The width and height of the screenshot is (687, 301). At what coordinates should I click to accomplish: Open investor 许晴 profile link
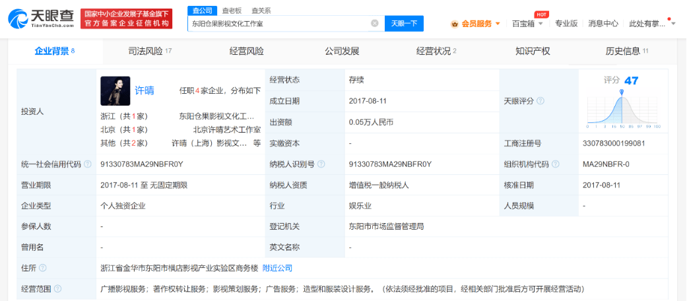pyautogui.click(x=145, y=90)
